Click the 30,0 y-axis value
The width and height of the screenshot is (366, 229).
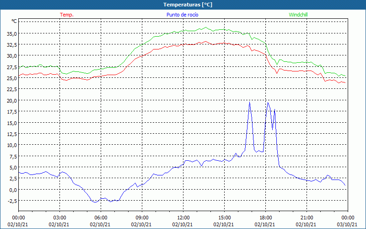pyautogui.click(x=12, y=56)
